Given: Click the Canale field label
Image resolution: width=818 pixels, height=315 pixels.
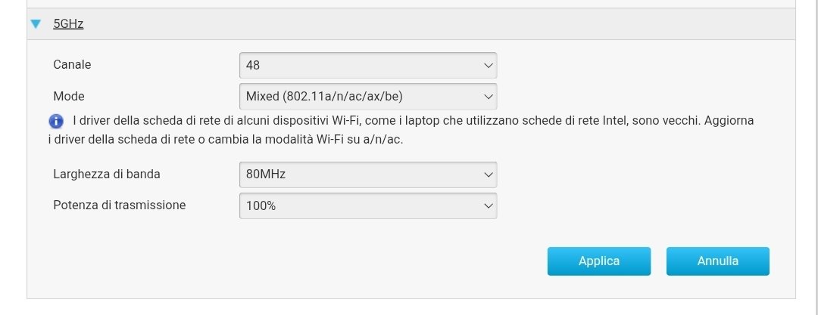Looking at the screenshot, I should 72,65.
